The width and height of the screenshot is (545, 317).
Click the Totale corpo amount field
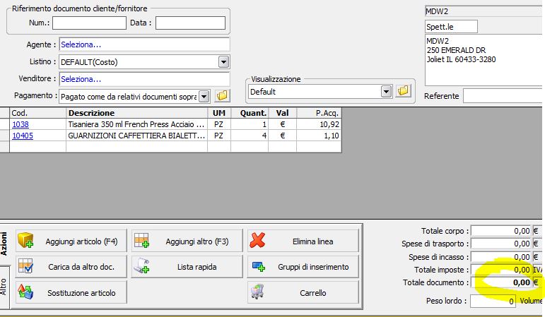(501, 231)
